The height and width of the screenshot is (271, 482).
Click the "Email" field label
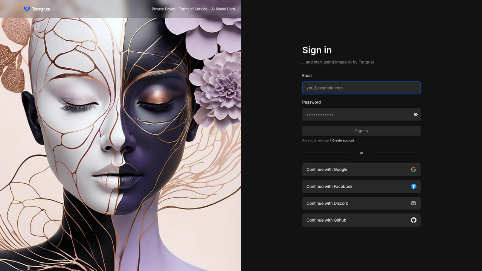307,76
